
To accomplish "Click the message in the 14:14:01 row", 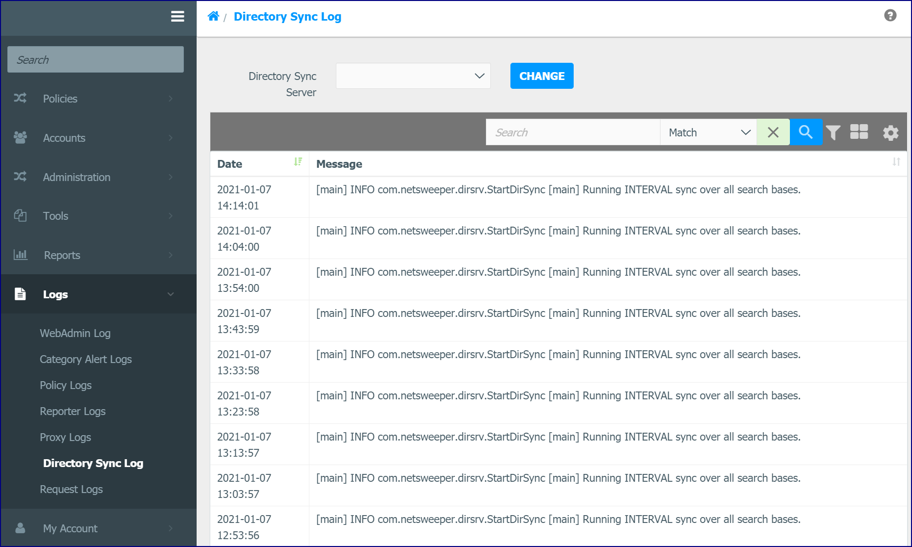I will (x=558, y=189).
